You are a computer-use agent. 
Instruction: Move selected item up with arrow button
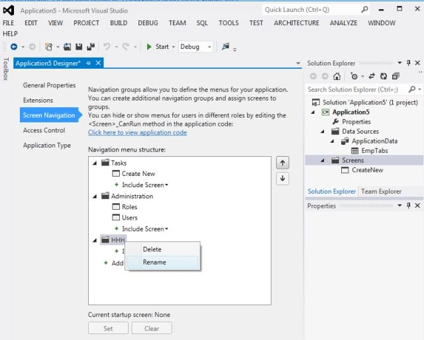283,163
